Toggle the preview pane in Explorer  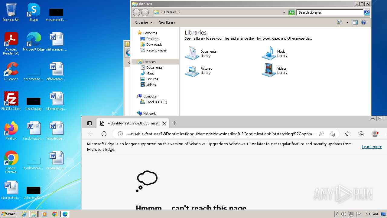click(x=355, y=22)
